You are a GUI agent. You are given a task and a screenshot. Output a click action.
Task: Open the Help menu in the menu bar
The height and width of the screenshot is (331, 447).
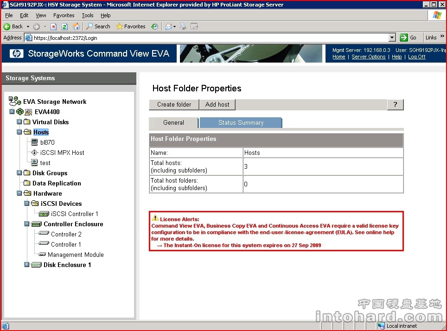105,15
